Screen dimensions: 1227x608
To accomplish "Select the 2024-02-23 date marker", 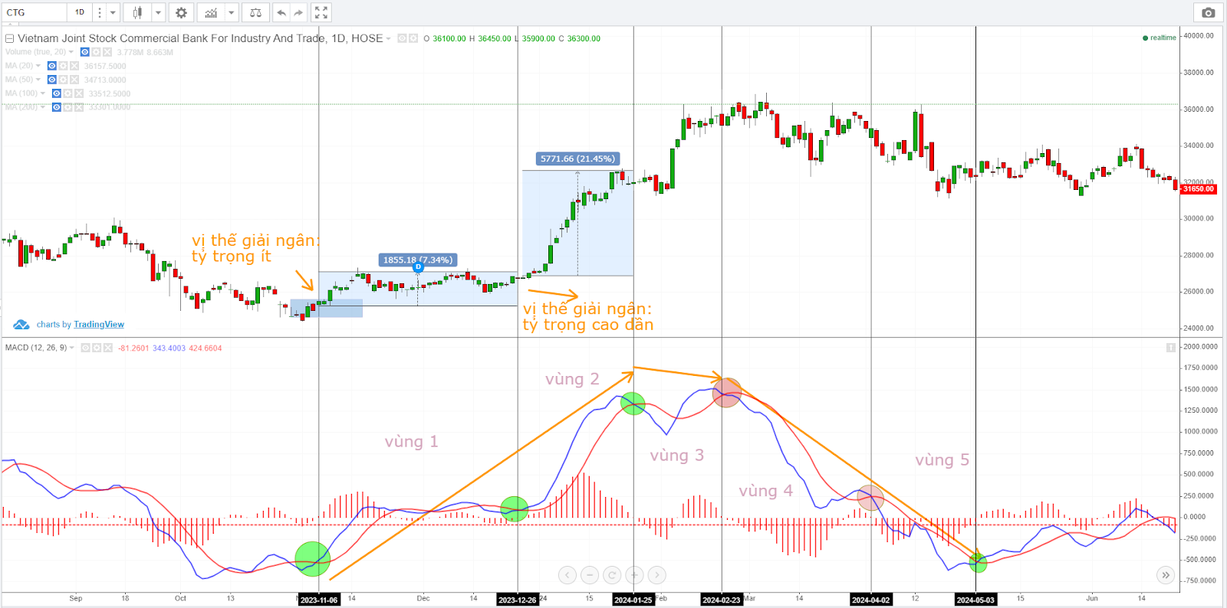I will [x=722, y=600].
